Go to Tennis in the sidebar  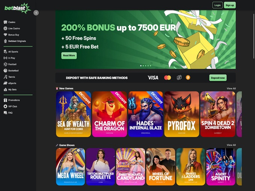[x=9, y=77]
